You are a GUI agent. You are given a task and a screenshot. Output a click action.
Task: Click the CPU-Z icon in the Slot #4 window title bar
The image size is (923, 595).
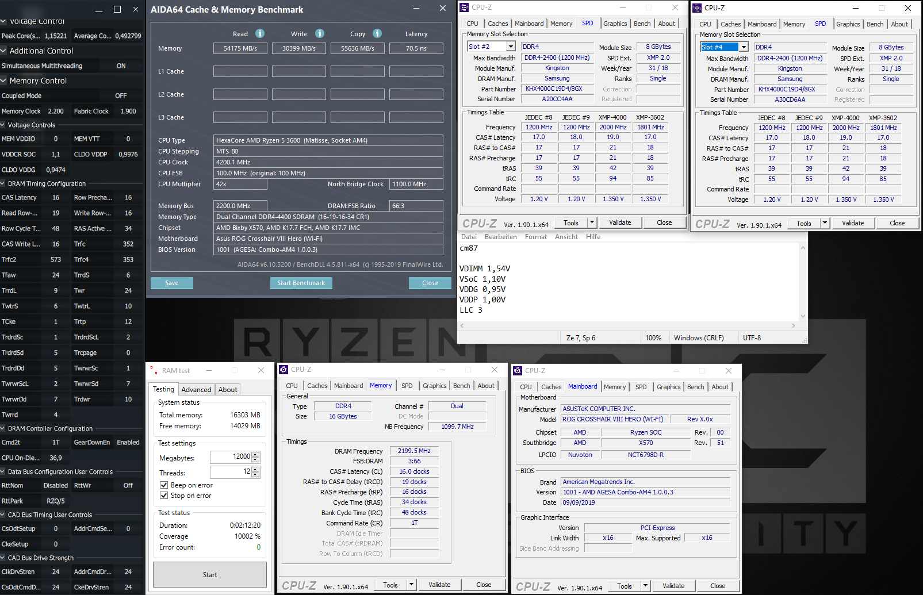pos(697,8)
